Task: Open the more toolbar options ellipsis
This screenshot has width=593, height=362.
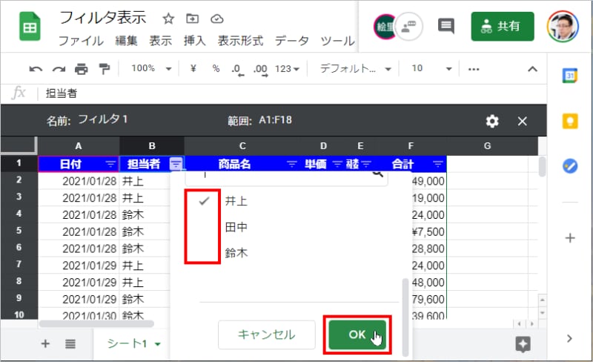Action: [x=474, y=69]
